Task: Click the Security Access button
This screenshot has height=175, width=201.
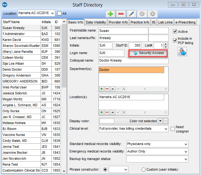Action: coord(148,53)
